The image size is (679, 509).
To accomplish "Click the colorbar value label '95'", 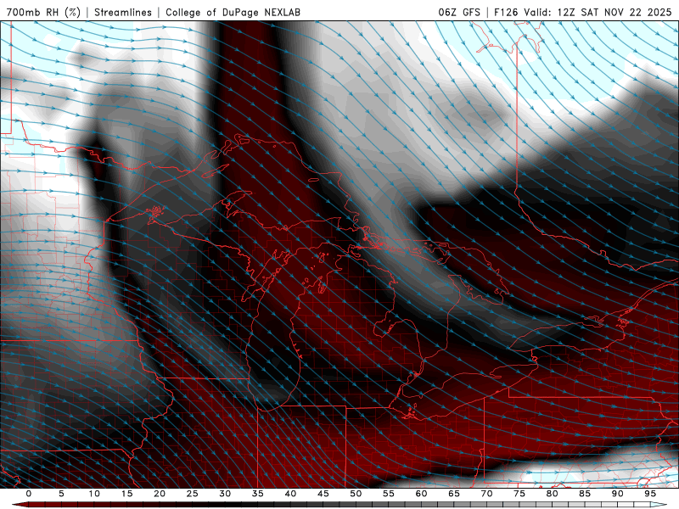I will point(650,494).
